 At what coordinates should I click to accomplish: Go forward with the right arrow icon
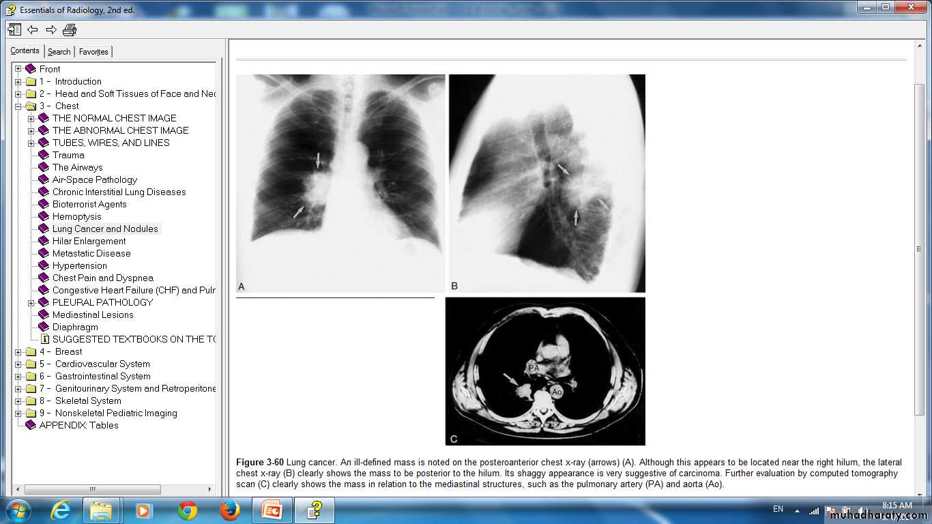point(51,29)
